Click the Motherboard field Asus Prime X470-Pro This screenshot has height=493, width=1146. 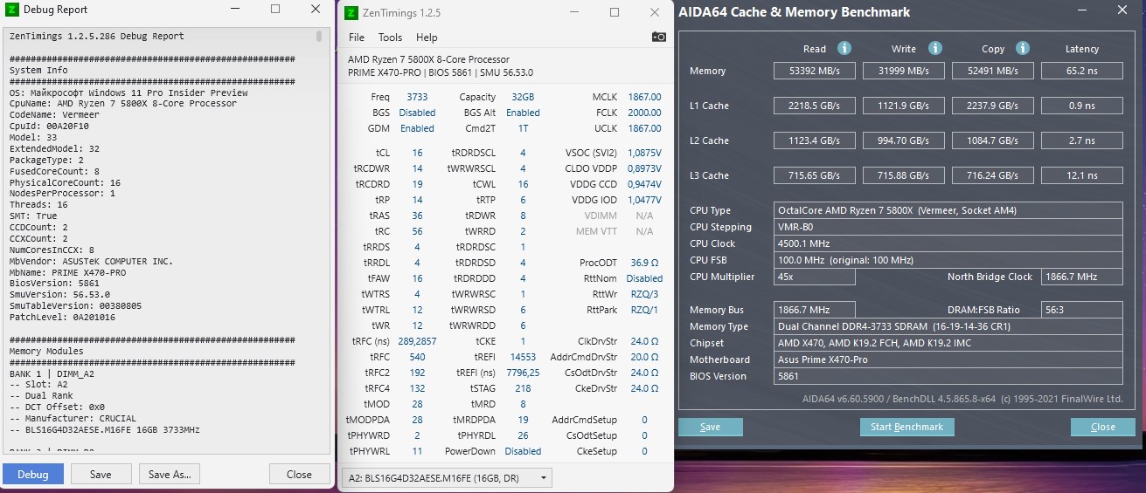point(948,359)
